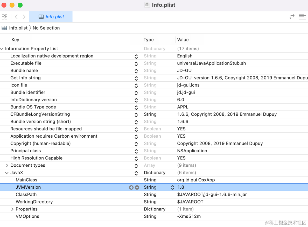Click the APPL type code value
308x227 pixels.
pyautogui.click(x=183, y=107)
